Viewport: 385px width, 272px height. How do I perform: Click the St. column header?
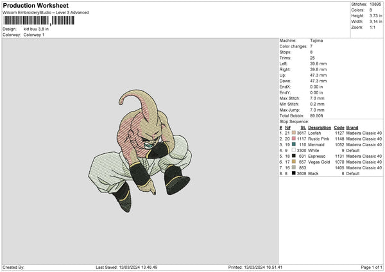[304, 128]
